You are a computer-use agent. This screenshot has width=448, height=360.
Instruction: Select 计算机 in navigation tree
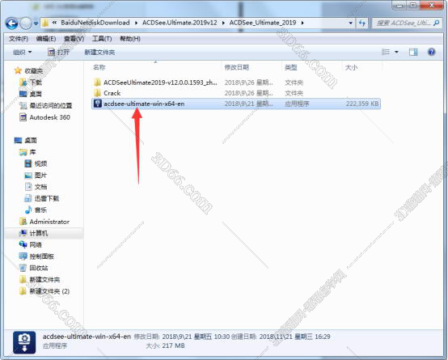[39, 233]
